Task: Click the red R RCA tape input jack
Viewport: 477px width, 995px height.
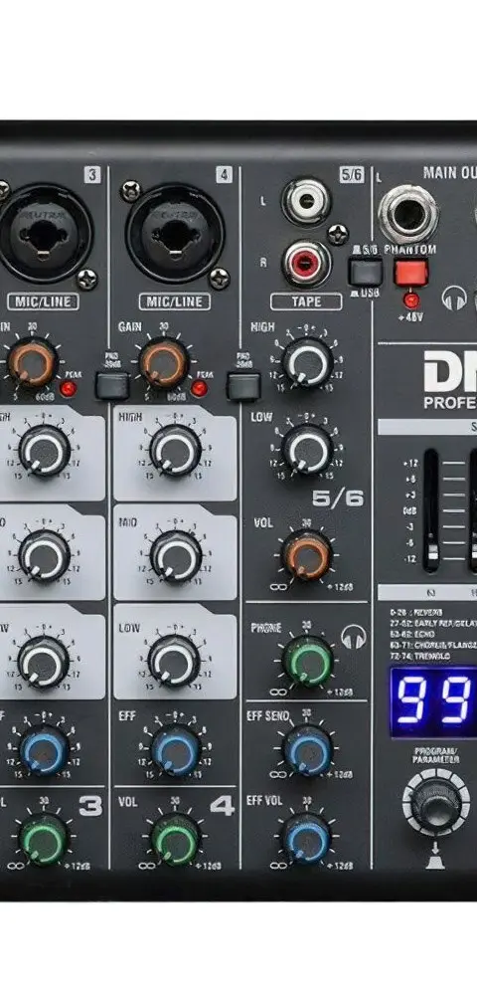Action: [307, 263]
